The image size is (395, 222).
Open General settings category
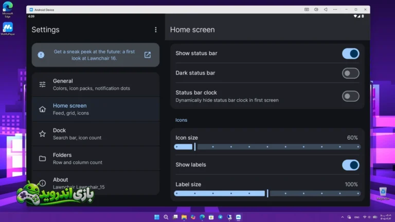[x=96, y=85]
